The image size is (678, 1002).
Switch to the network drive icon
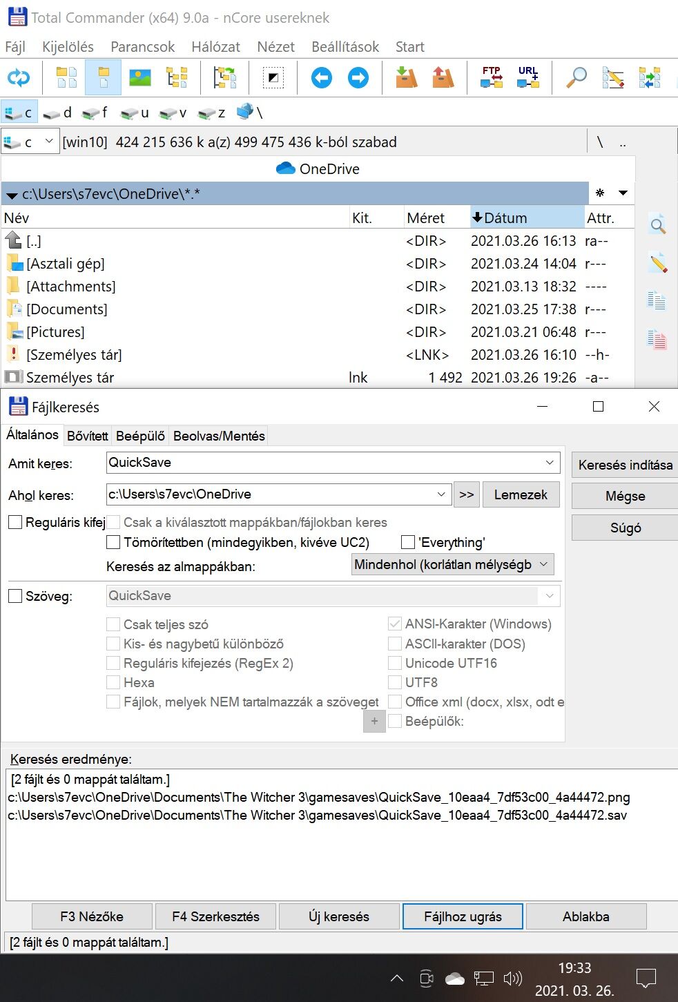pos(245,112)
